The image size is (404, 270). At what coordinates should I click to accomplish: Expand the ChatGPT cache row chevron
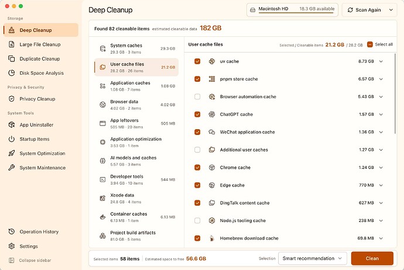(381, 115)
